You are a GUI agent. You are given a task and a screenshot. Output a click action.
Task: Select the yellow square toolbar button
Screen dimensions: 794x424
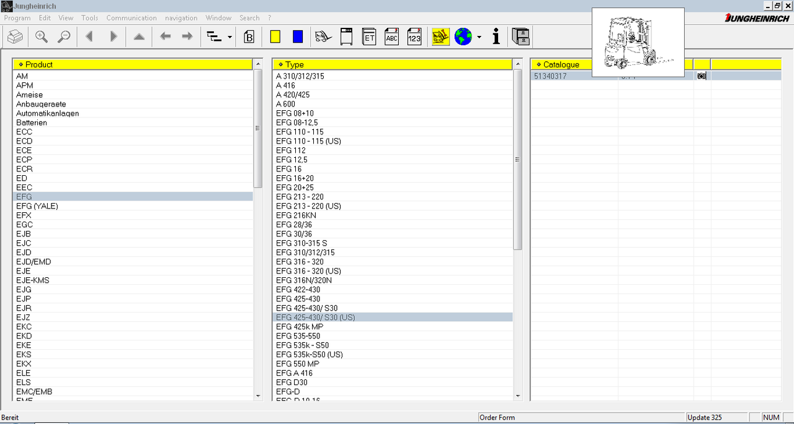pos(275,37)
